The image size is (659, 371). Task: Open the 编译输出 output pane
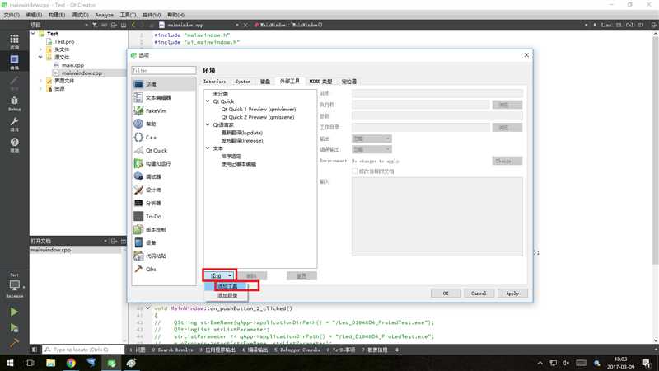[255, 350]
